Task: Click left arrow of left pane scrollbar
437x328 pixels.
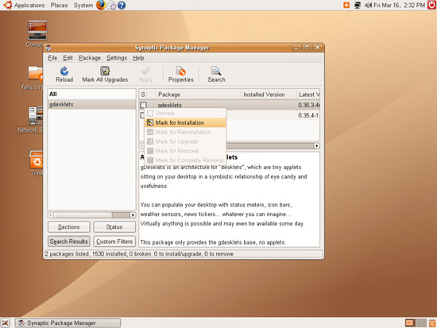Action: point(50,215)
